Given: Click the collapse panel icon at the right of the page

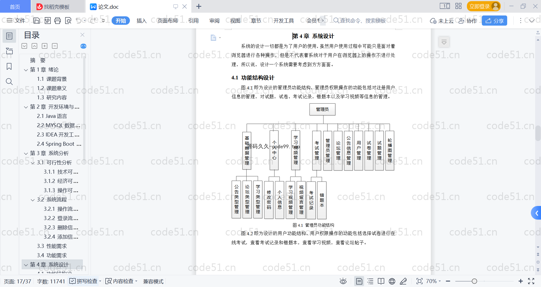Looking at the screenshot, I should coord(444,42).
